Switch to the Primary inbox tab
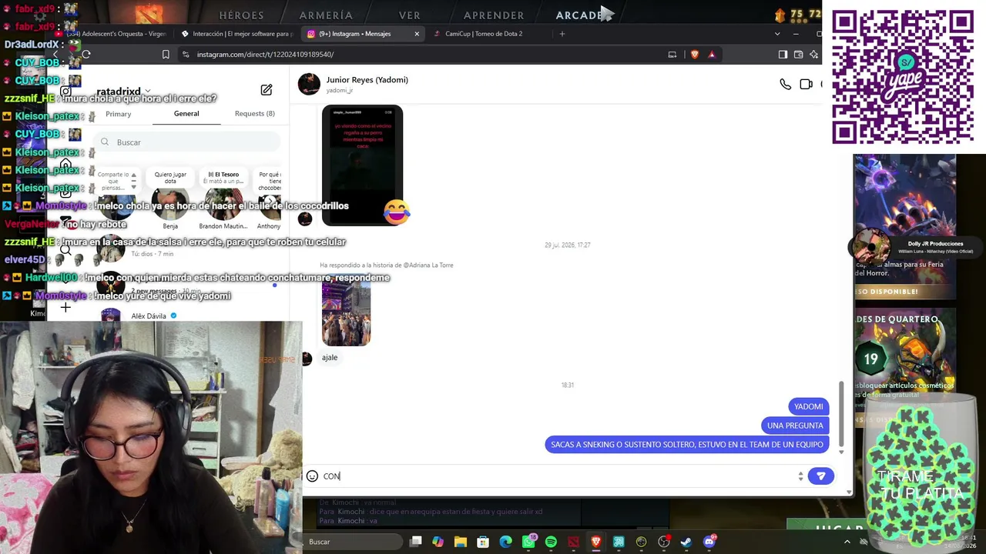The width and height of the screenshot is (986, 554). point(118,114)
